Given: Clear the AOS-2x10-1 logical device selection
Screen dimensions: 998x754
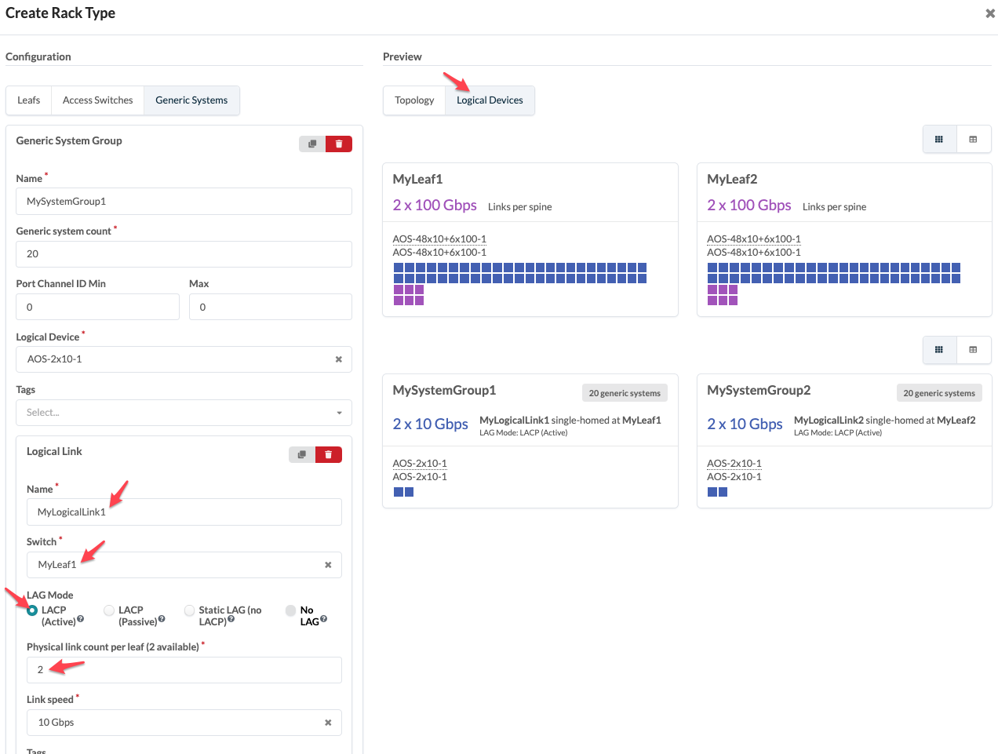Looking at the screenshot, I should tap(339, 359).
